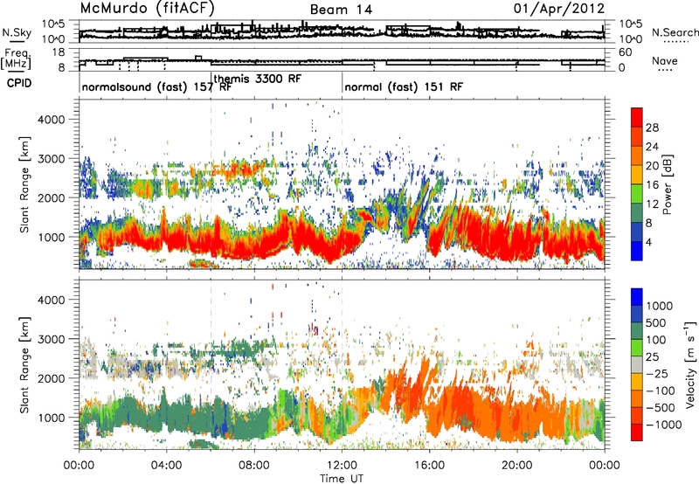Select the "N.Search" legend label
This screenshot has height=484, width=699.
(675, 32)
